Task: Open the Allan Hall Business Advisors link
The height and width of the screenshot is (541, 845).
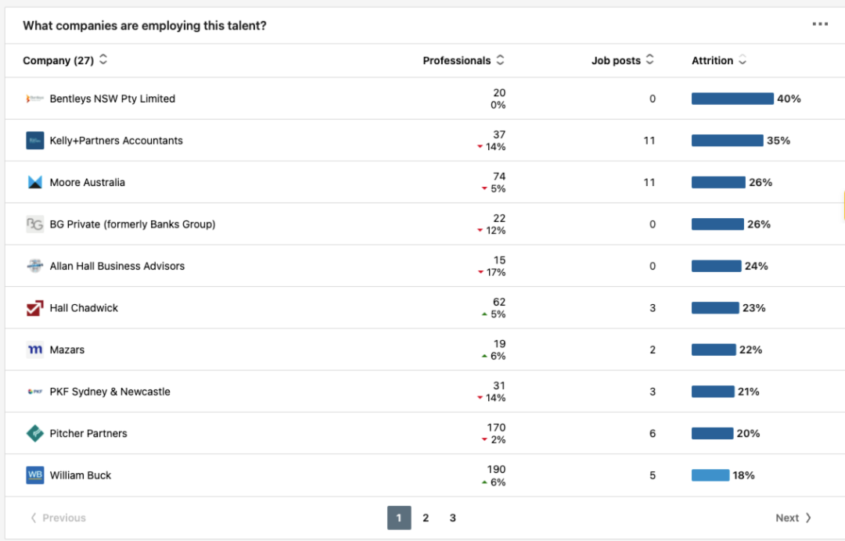Action: click(117, 266)
